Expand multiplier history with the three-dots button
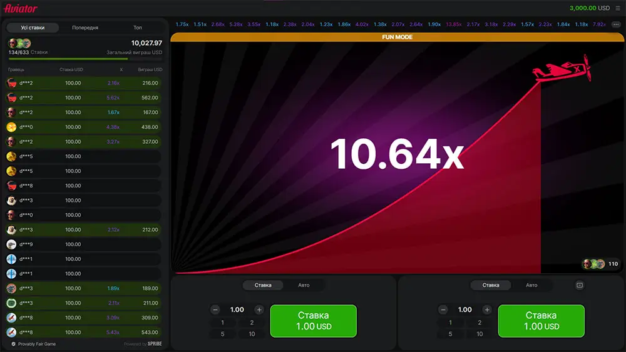 (x=616, y=24)
